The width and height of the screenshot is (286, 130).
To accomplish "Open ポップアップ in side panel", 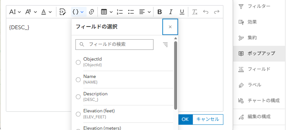I will (259, 54).
